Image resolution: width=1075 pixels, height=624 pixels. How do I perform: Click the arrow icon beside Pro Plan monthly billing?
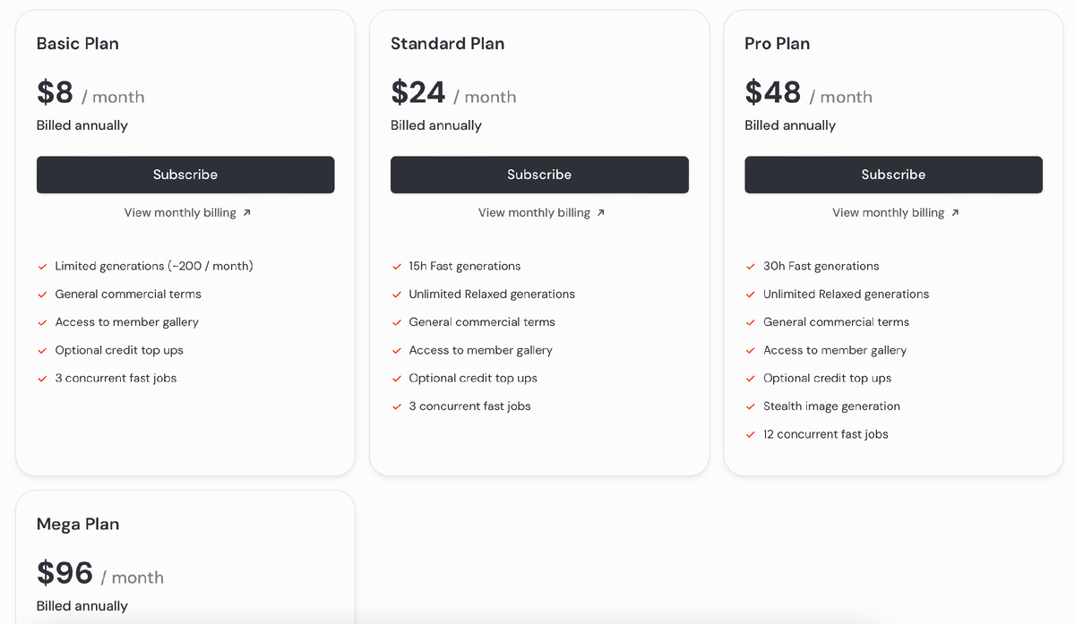[x=955, y=213]
